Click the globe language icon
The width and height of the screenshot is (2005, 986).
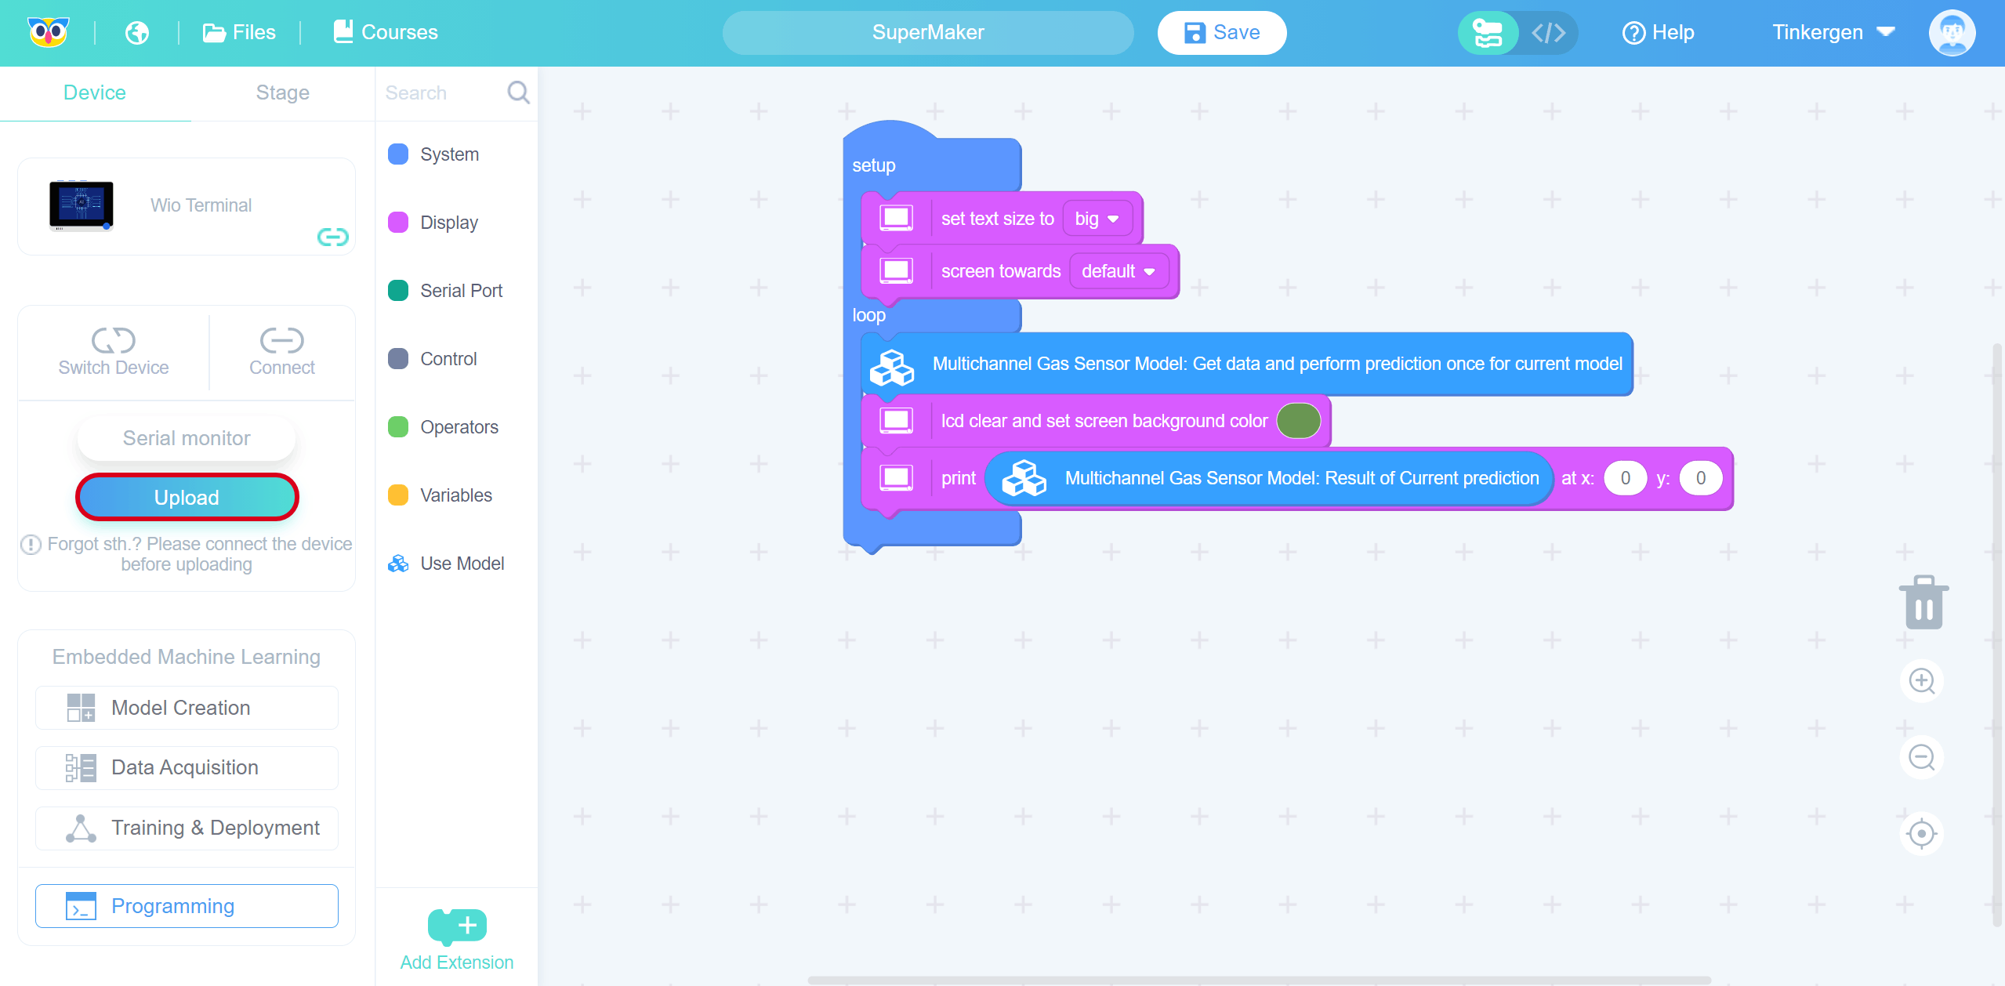[137, 33]
